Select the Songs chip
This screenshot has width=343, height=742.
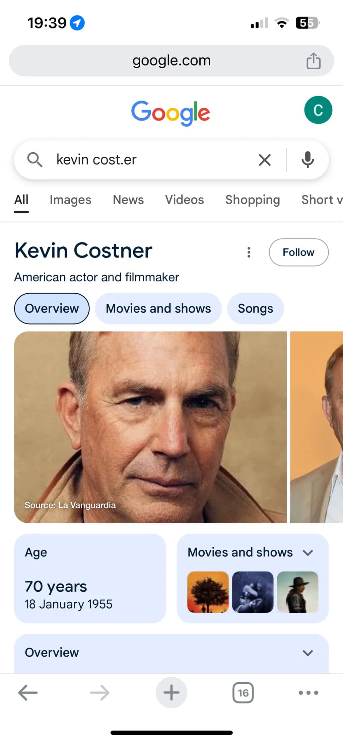click(x=255, y=308)
